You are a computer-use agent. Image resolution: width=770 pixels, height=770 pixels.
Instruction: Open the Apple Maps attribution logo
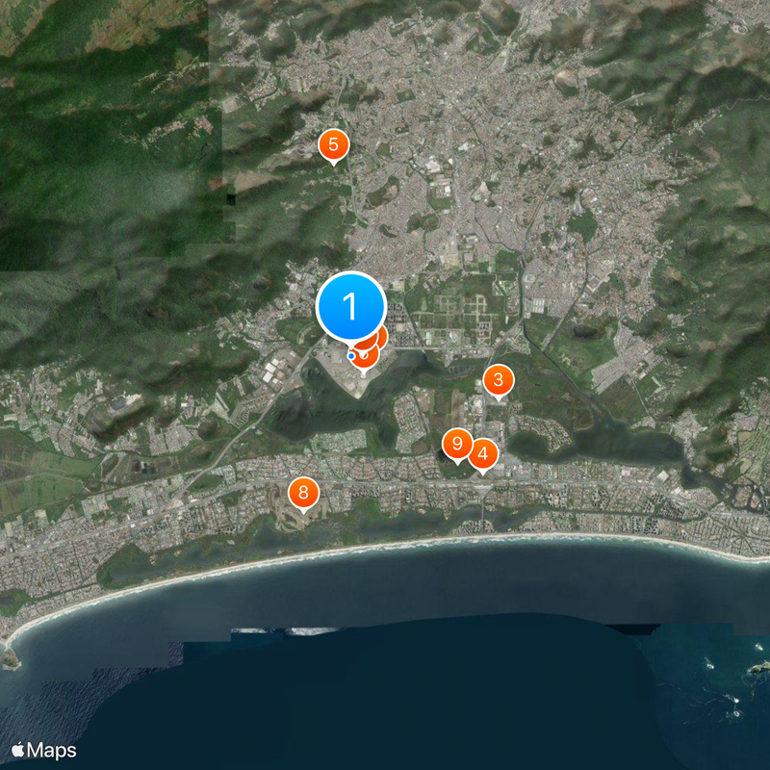(x=19, y=750)
